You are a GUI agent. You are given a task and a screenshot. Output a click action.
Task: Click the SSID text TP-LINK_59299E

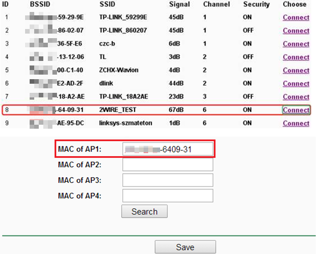point(123,17)
